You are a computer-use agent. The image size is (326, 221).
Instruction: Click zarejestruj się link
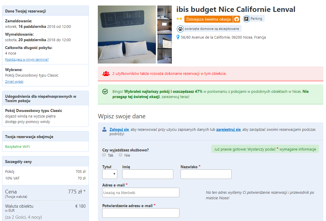(x=228, y=130)
